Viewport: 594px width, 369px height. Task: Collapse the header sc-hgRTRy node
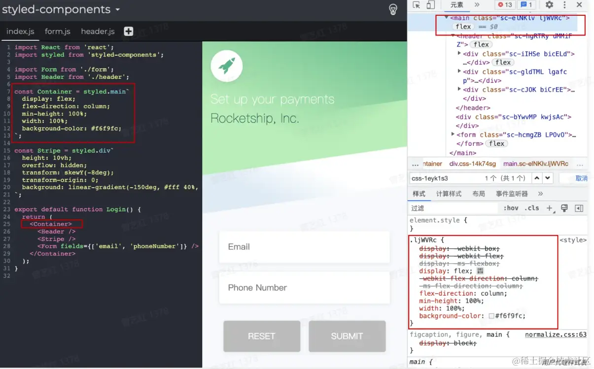coord(453,36)
